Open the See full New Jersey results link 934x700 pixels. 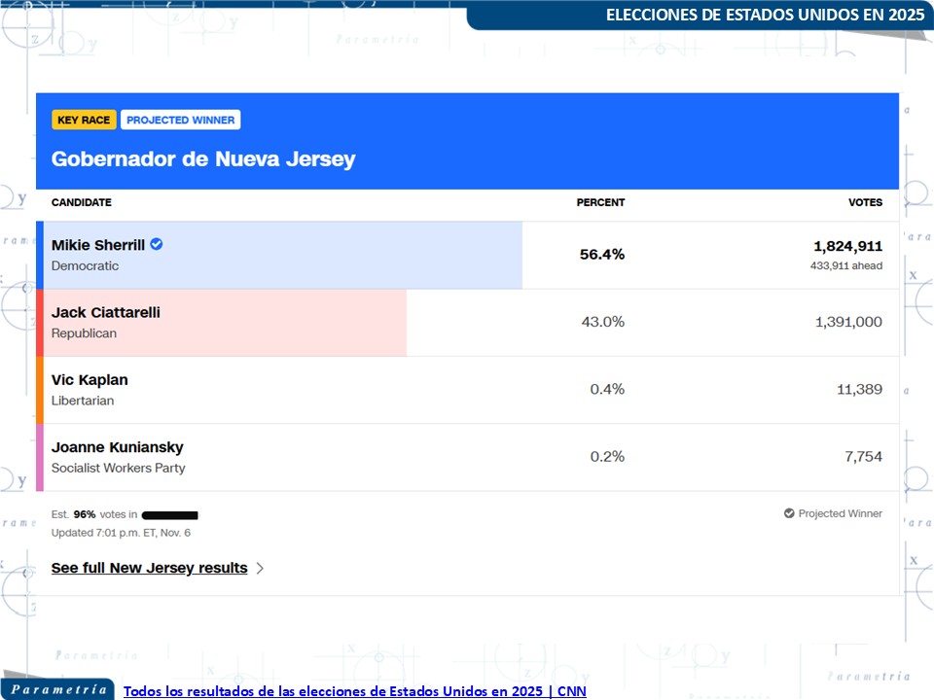click(x=149, y=568)
